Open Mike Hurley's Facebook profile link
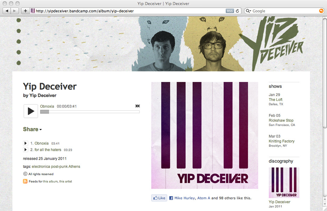The image size is (327, 211). [x=185, y=198]
